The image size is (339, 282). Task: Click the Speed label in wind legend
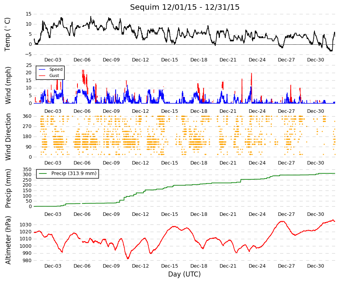(x=56, y=69)
